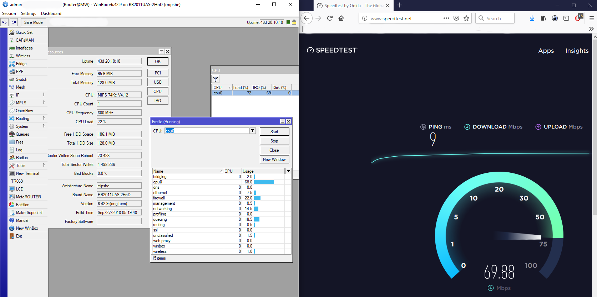Click OK in the Resources window

(x=158, y=62)
